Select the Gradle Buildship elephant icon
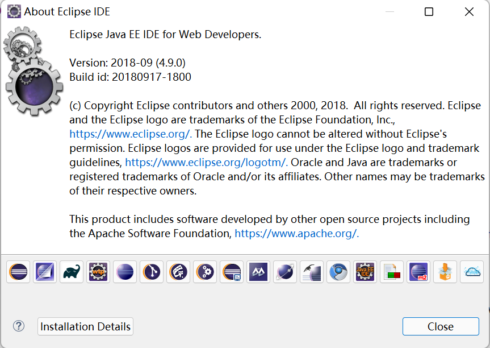 click(x=71, y=272)
